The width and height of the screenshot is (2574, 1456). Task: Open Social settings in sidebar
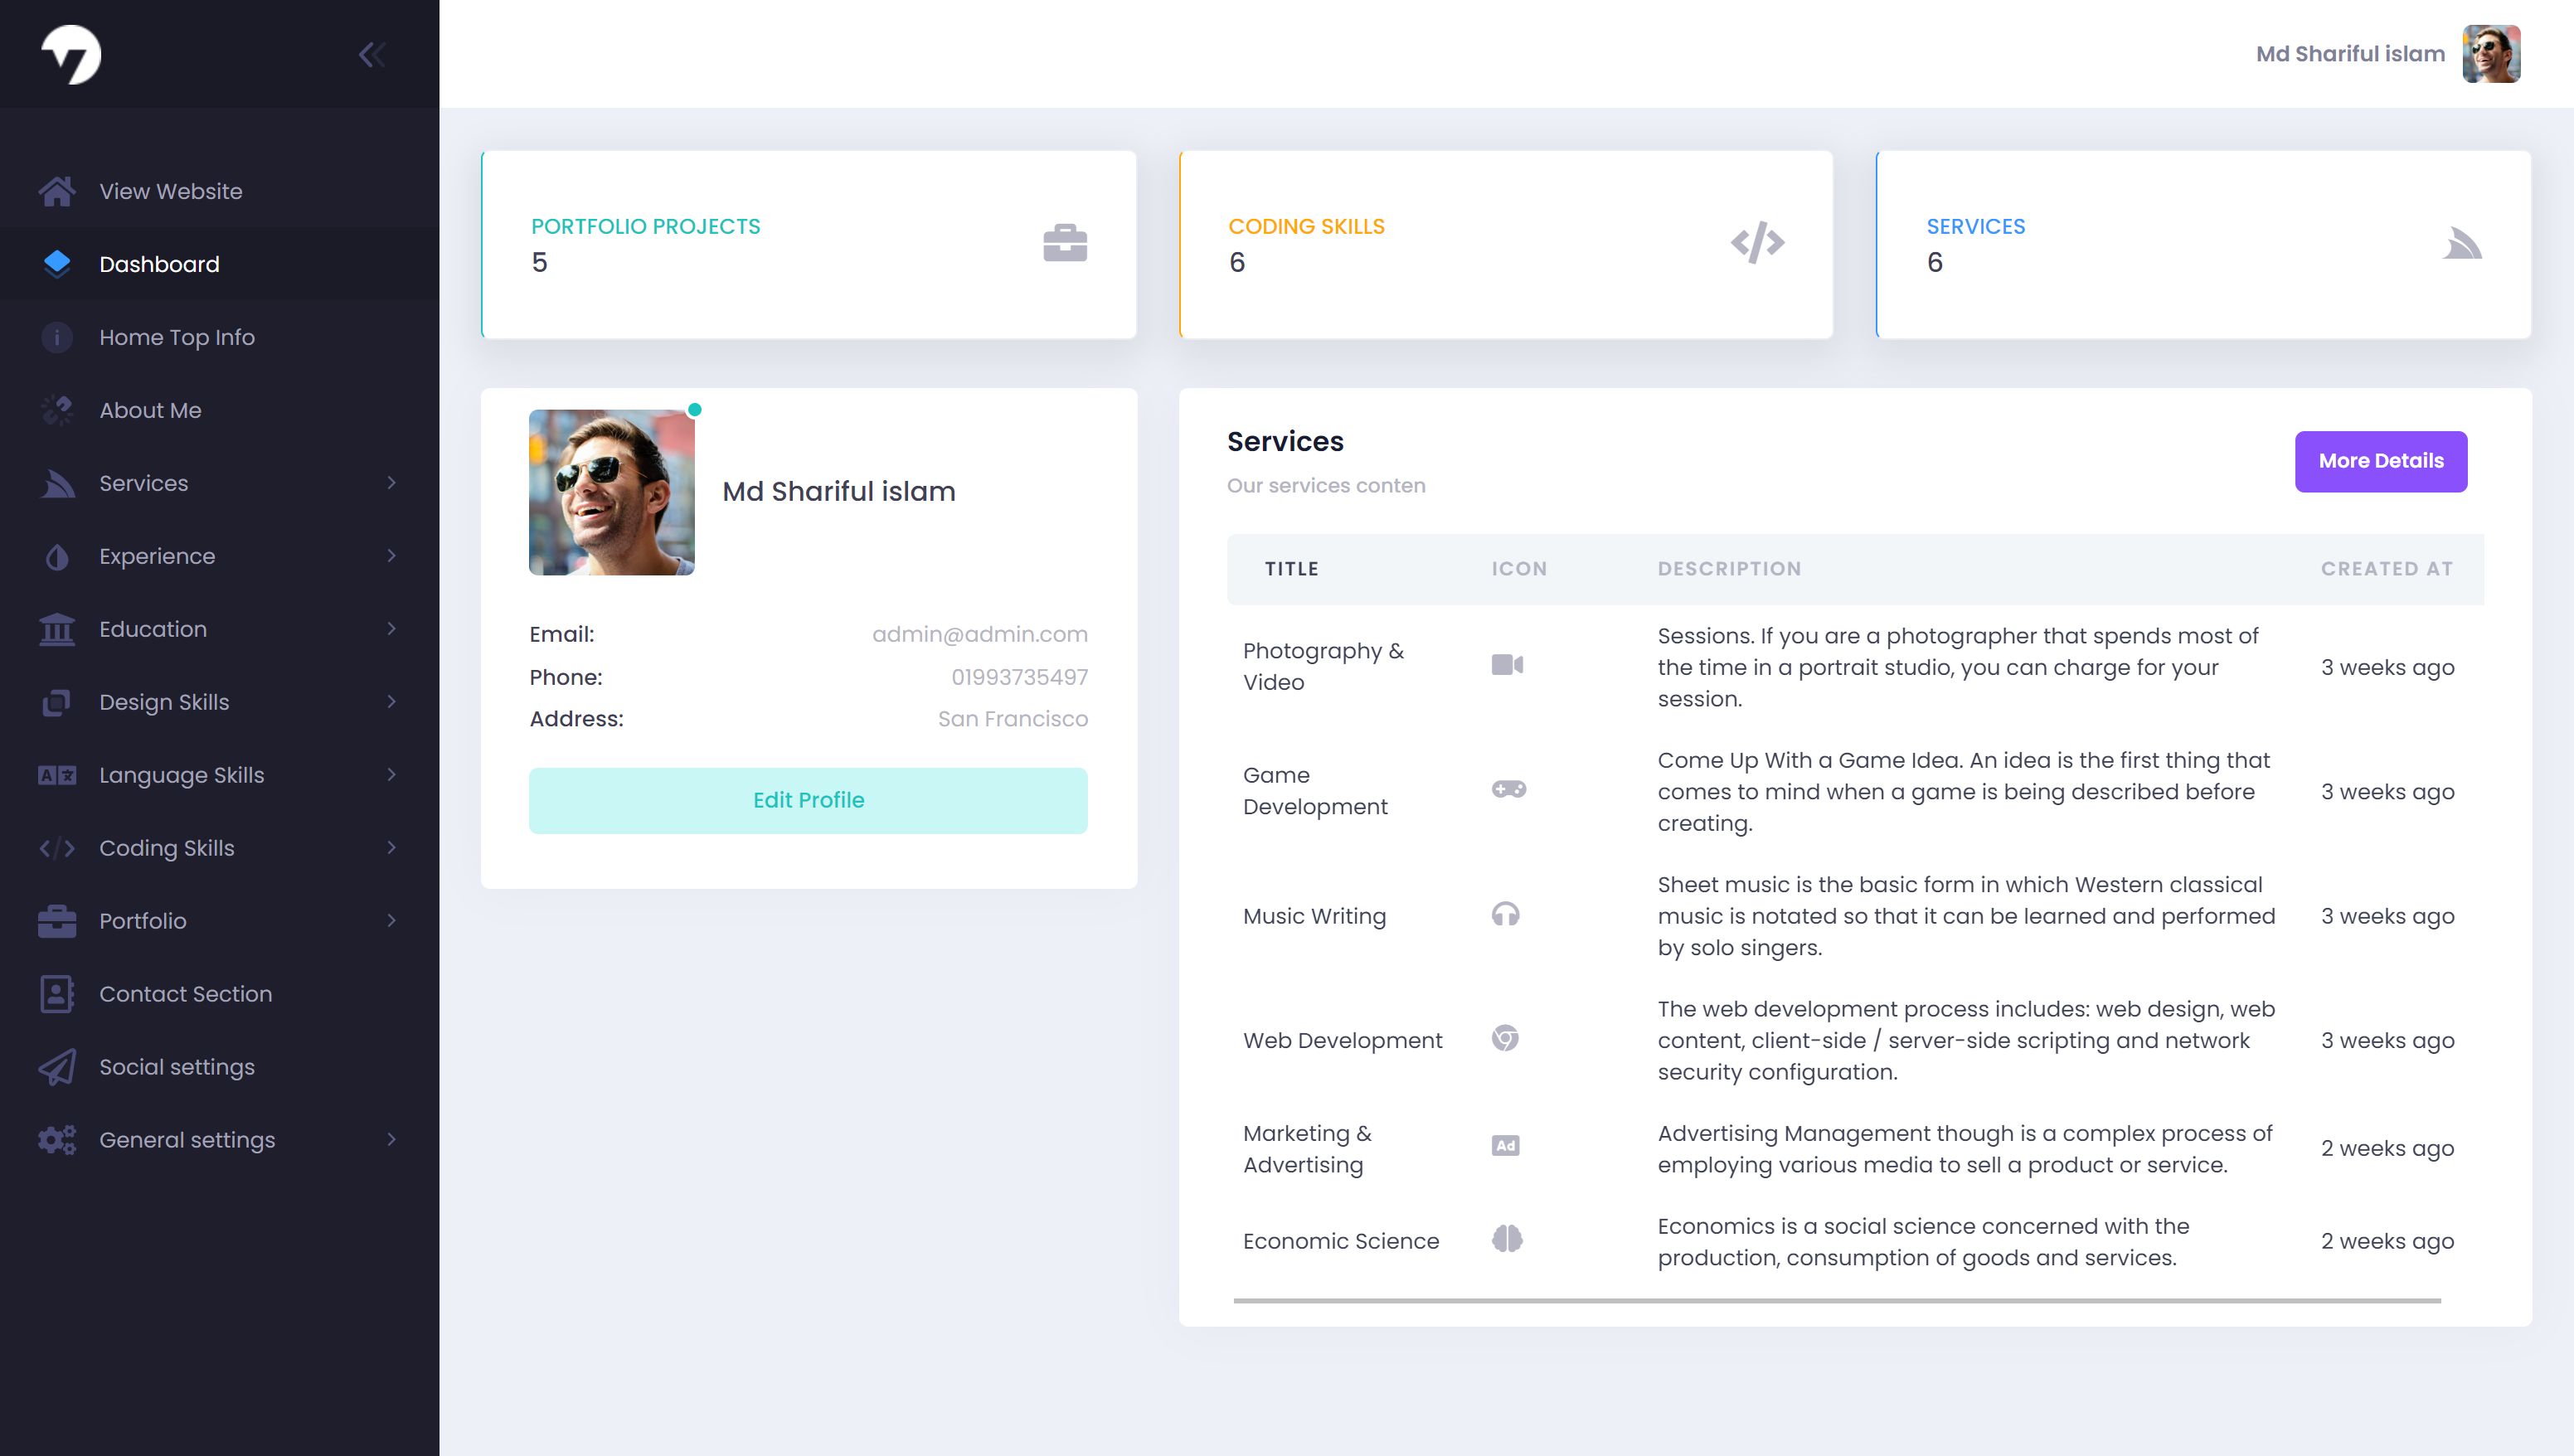[x=177, y=1066]
